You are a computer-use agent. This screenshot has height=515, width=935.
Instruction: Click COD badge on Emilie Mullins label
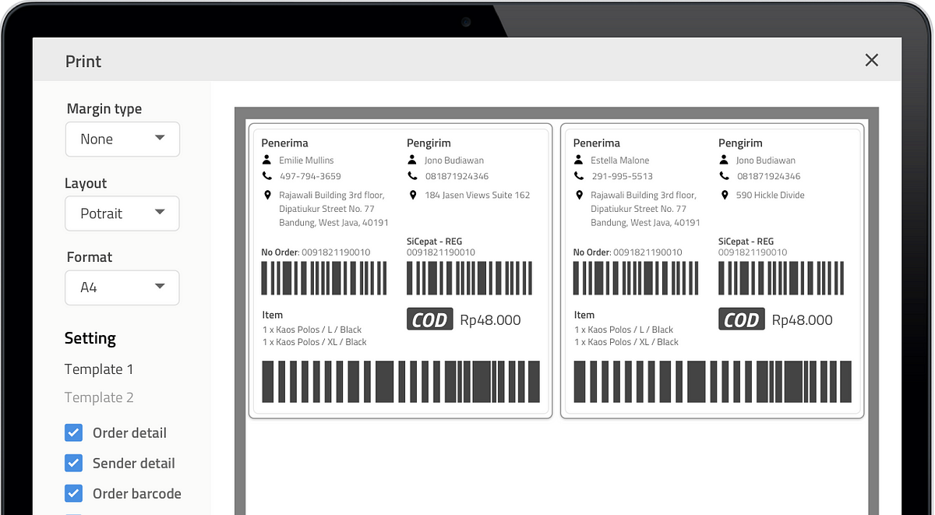430,319
